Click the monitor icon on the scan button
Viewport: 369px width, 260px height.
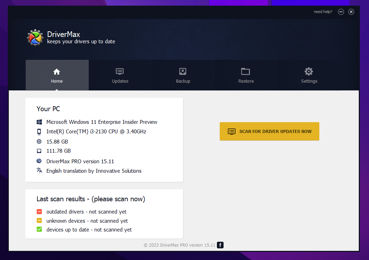[232, 132]
